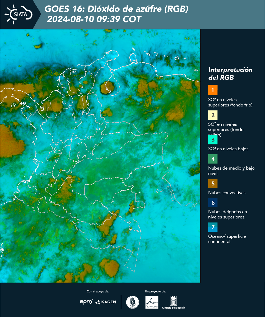Click the 'Un proyecto de:' footer text
Image resolution: width=265 pixels, height=317 pixels.
pos(155,291)
